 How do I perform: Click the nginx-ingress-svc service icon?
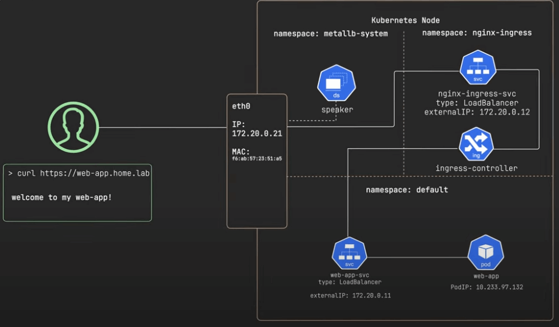click(x=478, y=68)
